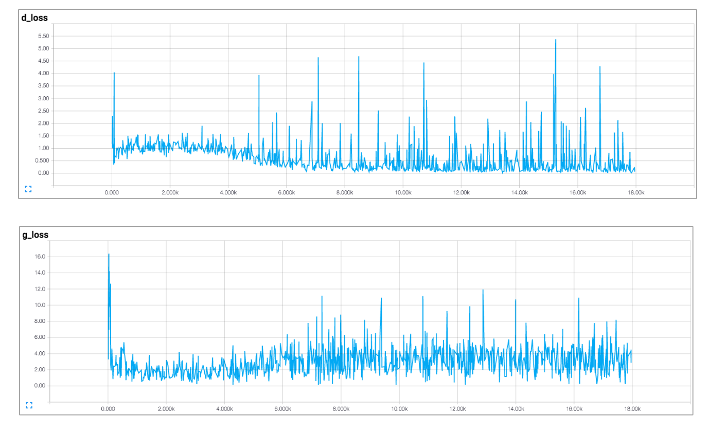The width and height of the screenshot is (708, 432).
Task: Click 10.00k x-axis label on g_loss chart
Action: tap(399, 409)
